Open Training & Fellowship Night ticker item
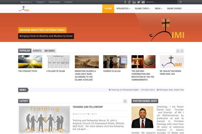Image resolution: width=202 pixels, height=134 pixels. [x=132, y=90]
